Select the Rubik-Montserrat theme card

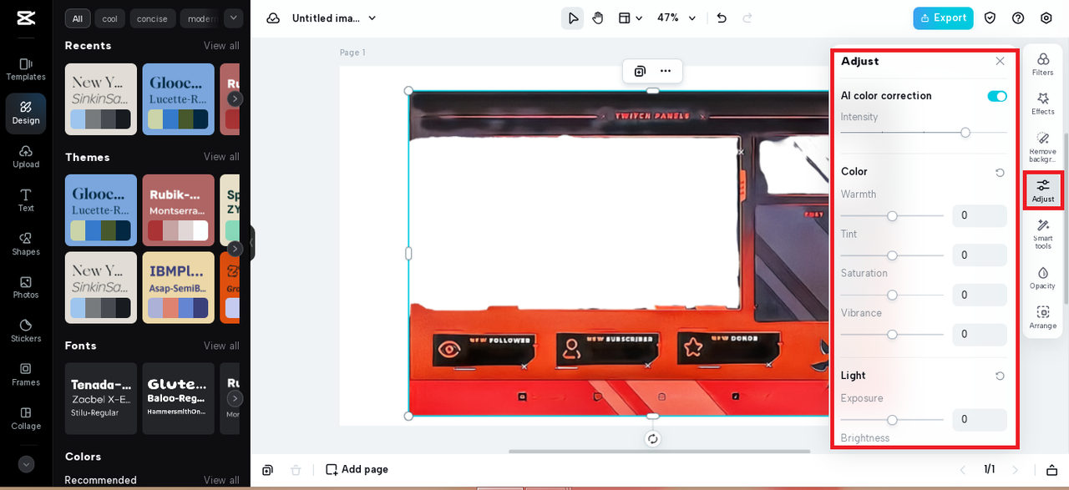coord(179,210)
